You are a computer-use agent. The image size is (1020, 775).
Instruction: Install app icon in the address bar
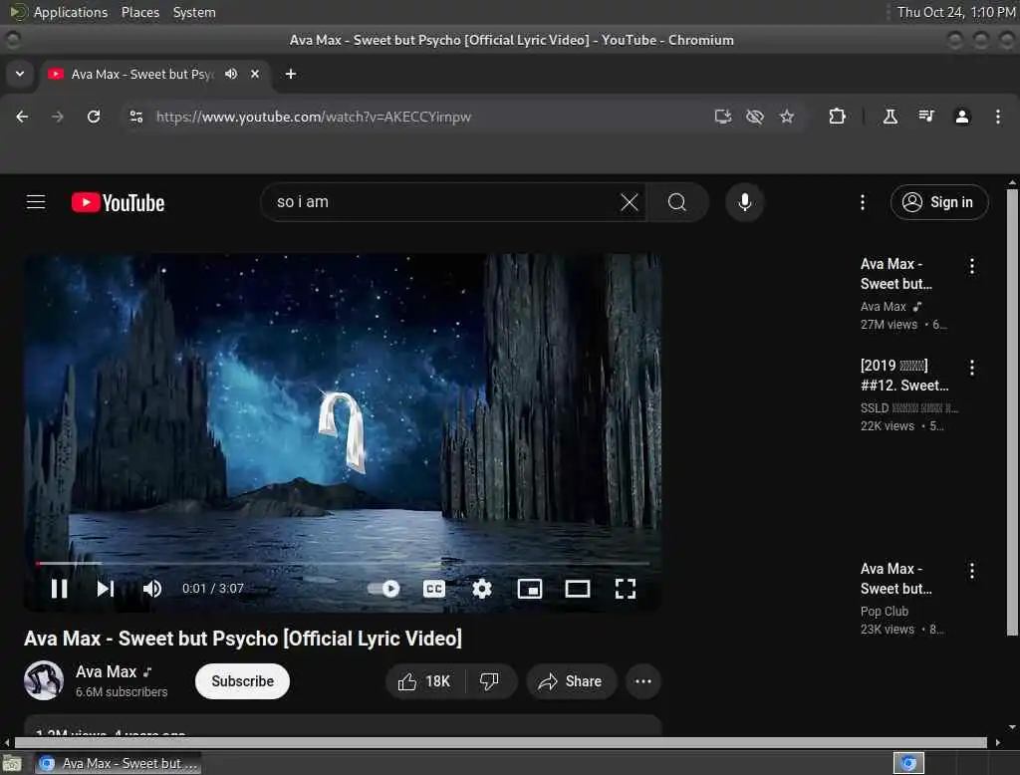[x=723, y=117]
